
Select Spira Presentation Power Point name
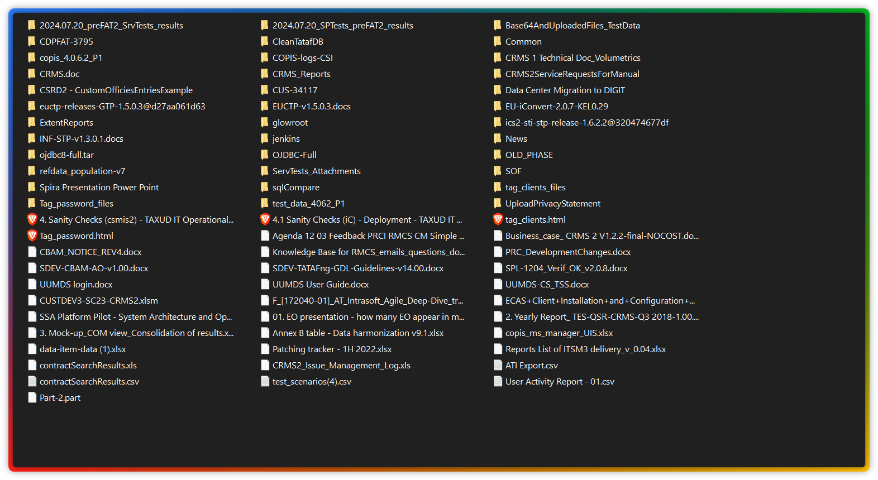pyautogui.click(x=99, y=188)
